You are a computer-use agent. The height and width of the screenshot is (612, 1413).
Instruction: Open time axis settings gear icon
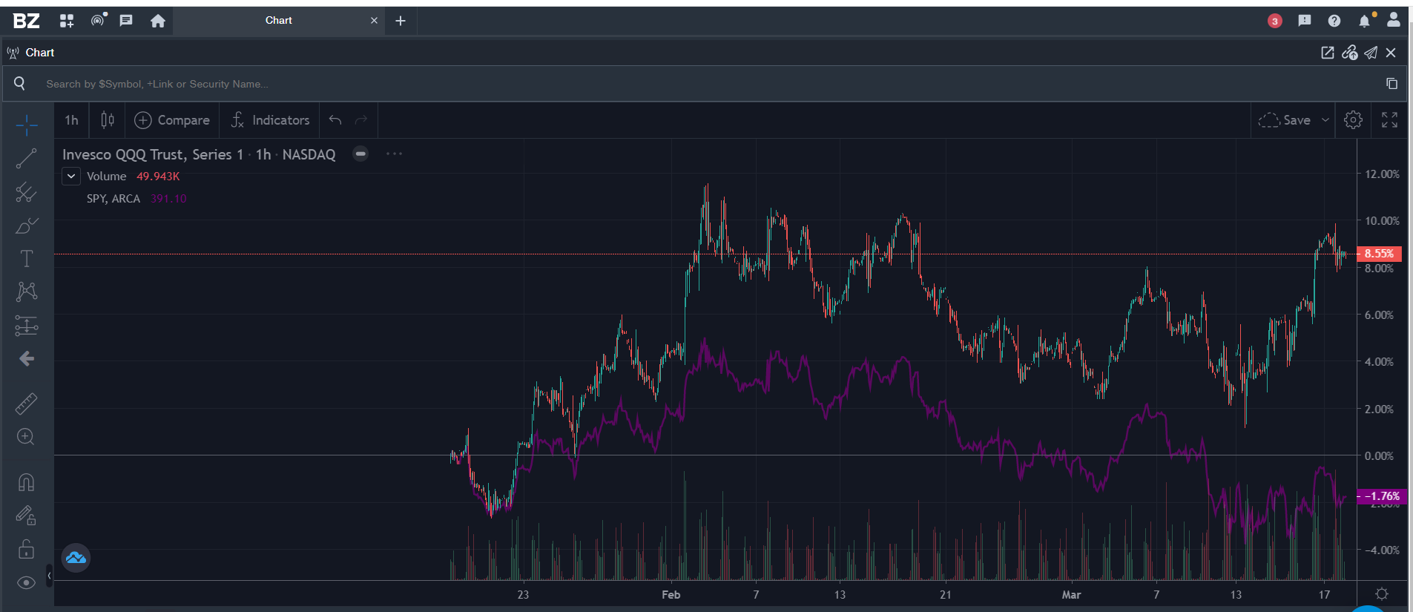(x=1382, y=594)
